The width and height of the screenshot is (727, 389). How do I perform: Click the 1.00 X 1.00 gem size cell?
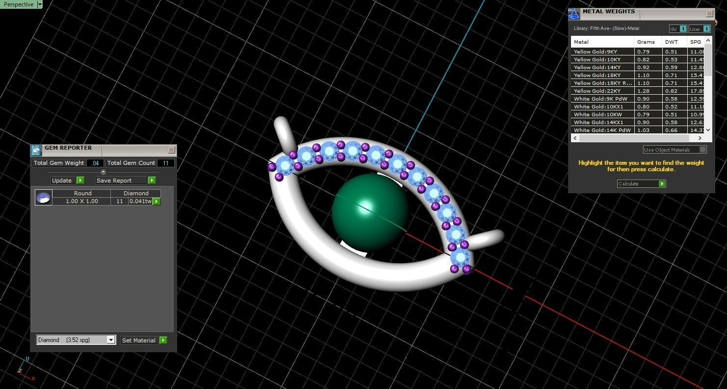82,201
